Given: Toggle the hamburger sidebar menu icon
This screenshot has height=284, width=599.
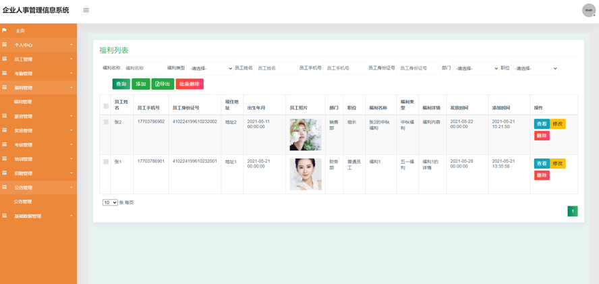Looking at the screenshot, I should coord(86,10).
